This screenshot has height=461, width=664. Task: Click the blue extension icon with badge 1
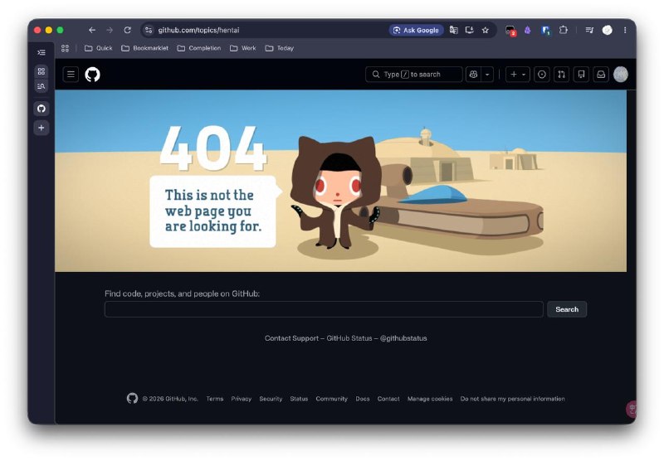click(x=545, y=30)
